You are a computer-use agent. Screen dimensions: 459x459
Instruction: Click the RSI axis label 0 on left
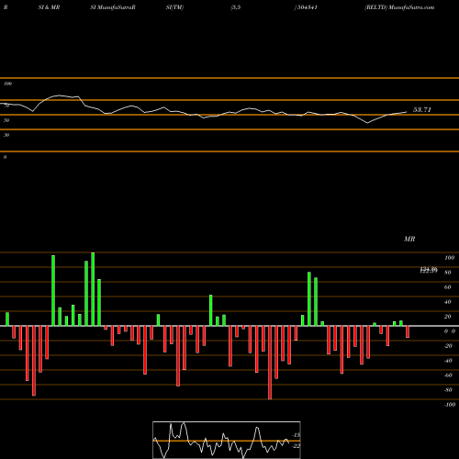tap(5, 157)
